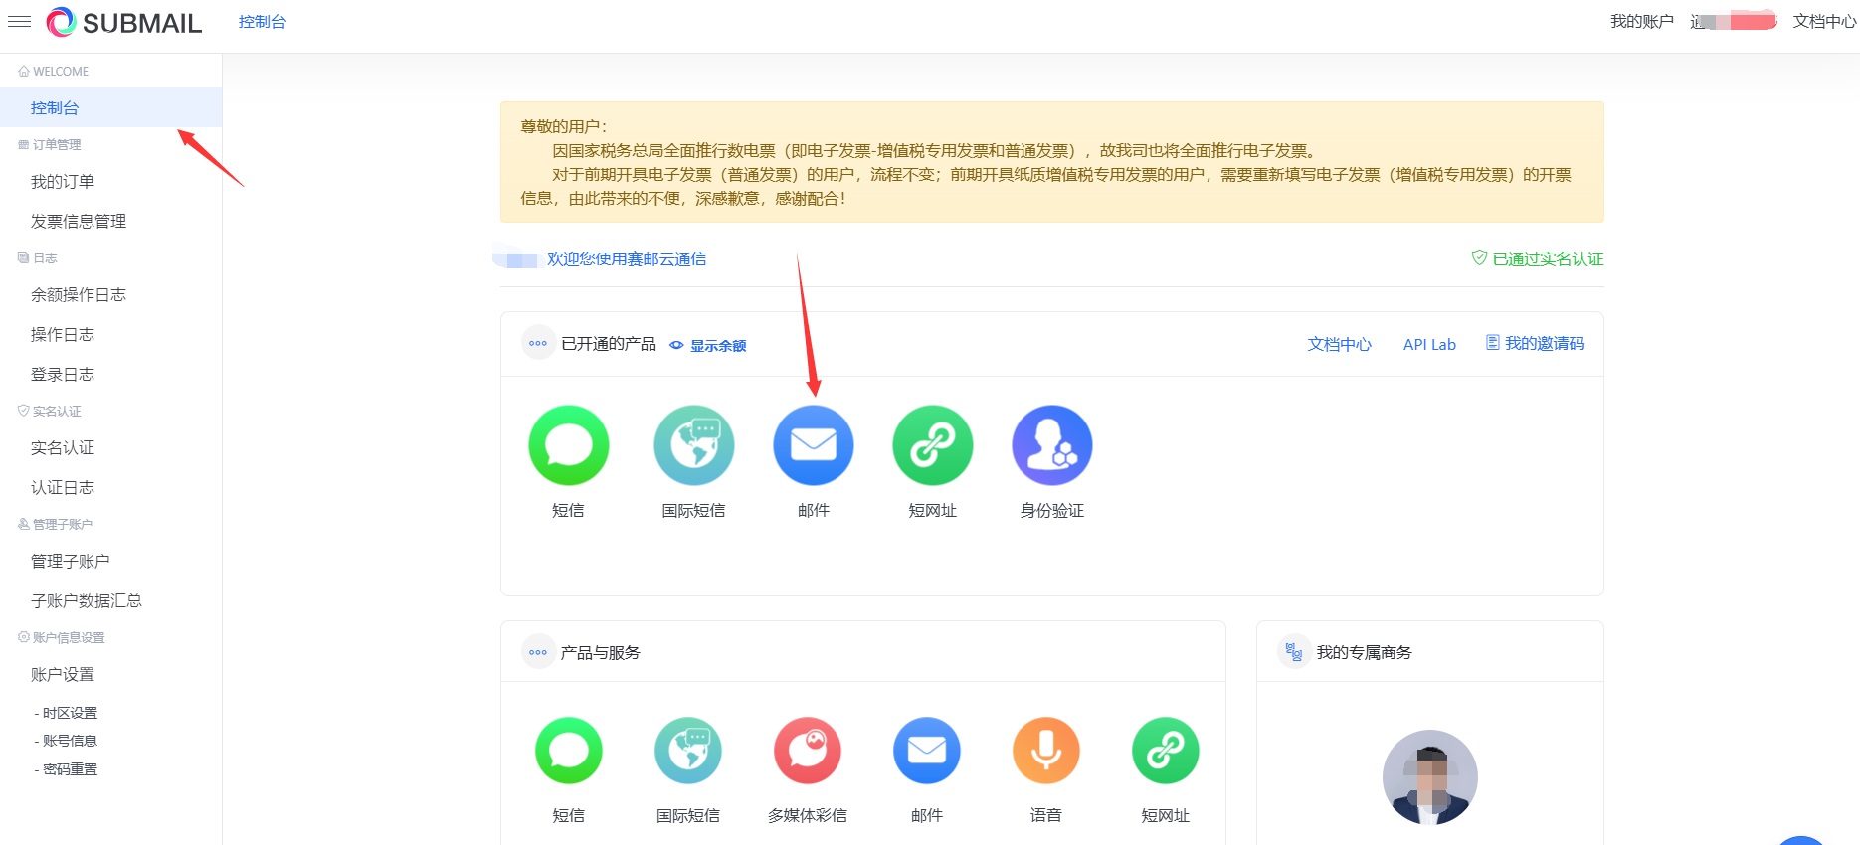Click the 我的专属商务 panel icon
The width and height of the screenshot is (1860, 845).
(x=1294, y=652)
